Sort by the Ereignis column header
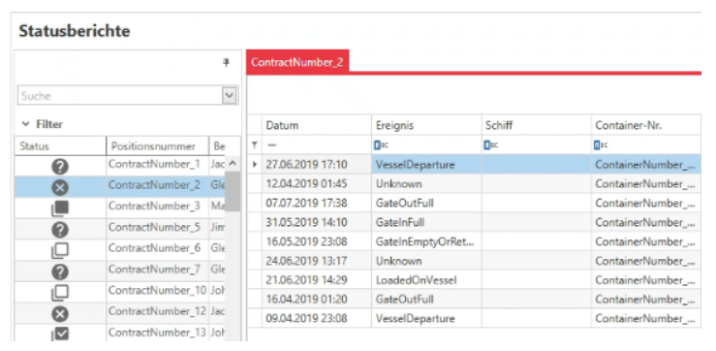The width and height of the screenshot is (716, 351). point(426,125)
